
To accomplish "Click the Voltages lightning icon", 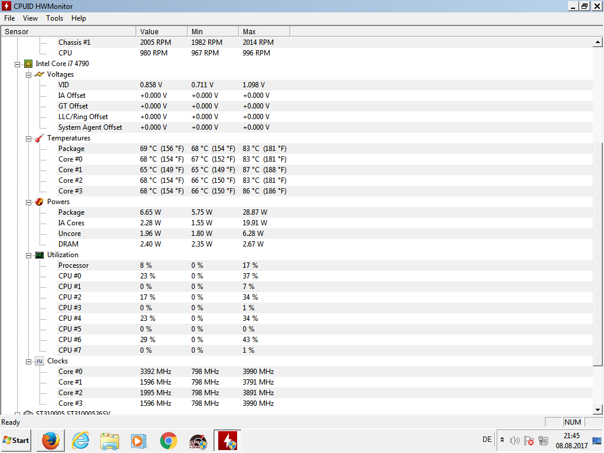I will pyautogui.click(x=40, y=74).
